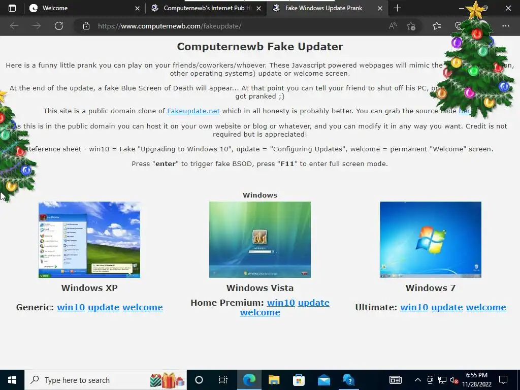
Task: Open the Windows Start menu
Action: 12,380
